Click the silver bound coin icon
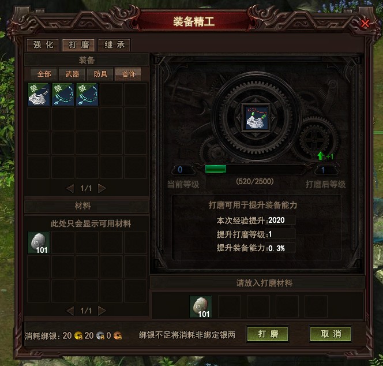 100,335
